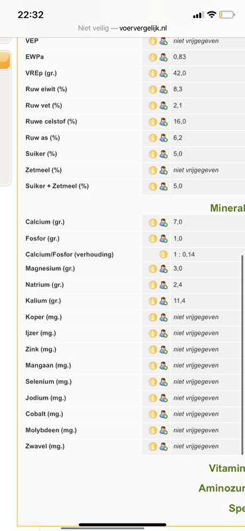Open the info icon for Kalium (gr.)

coord(153,301)
